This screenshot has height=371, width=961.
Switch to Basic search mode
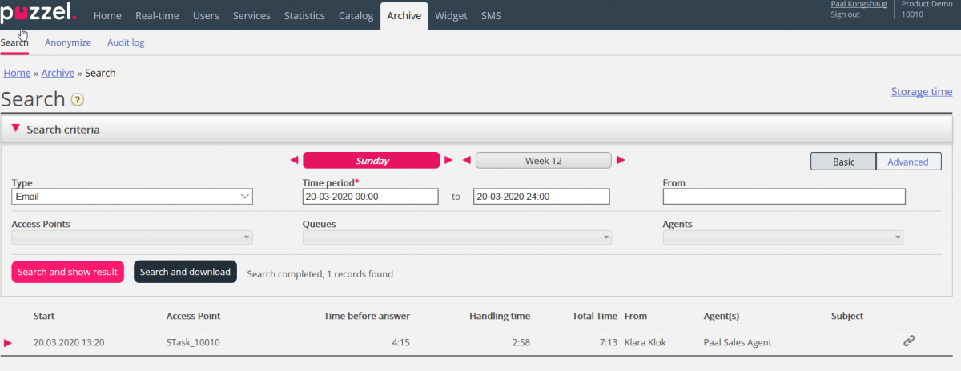click(843, 162)
